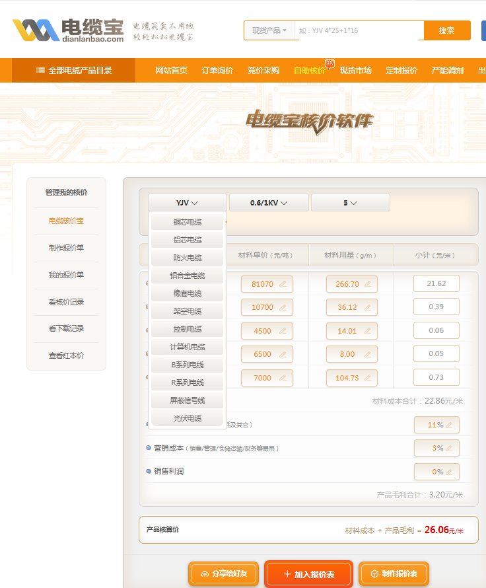The width and height of the screenshot is (486, 588).
Task: Edit material usage 8.00 pencil icon
Action: tap(368, 354)
